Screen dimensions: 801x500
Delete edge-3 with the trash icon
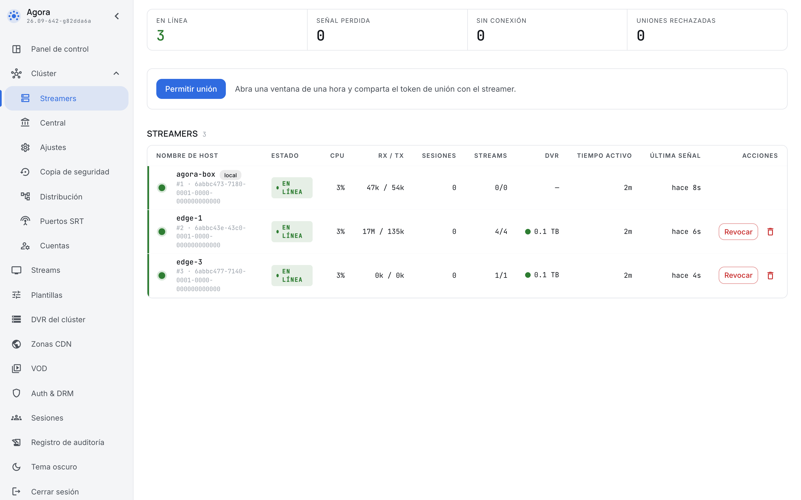coord(770,275)
